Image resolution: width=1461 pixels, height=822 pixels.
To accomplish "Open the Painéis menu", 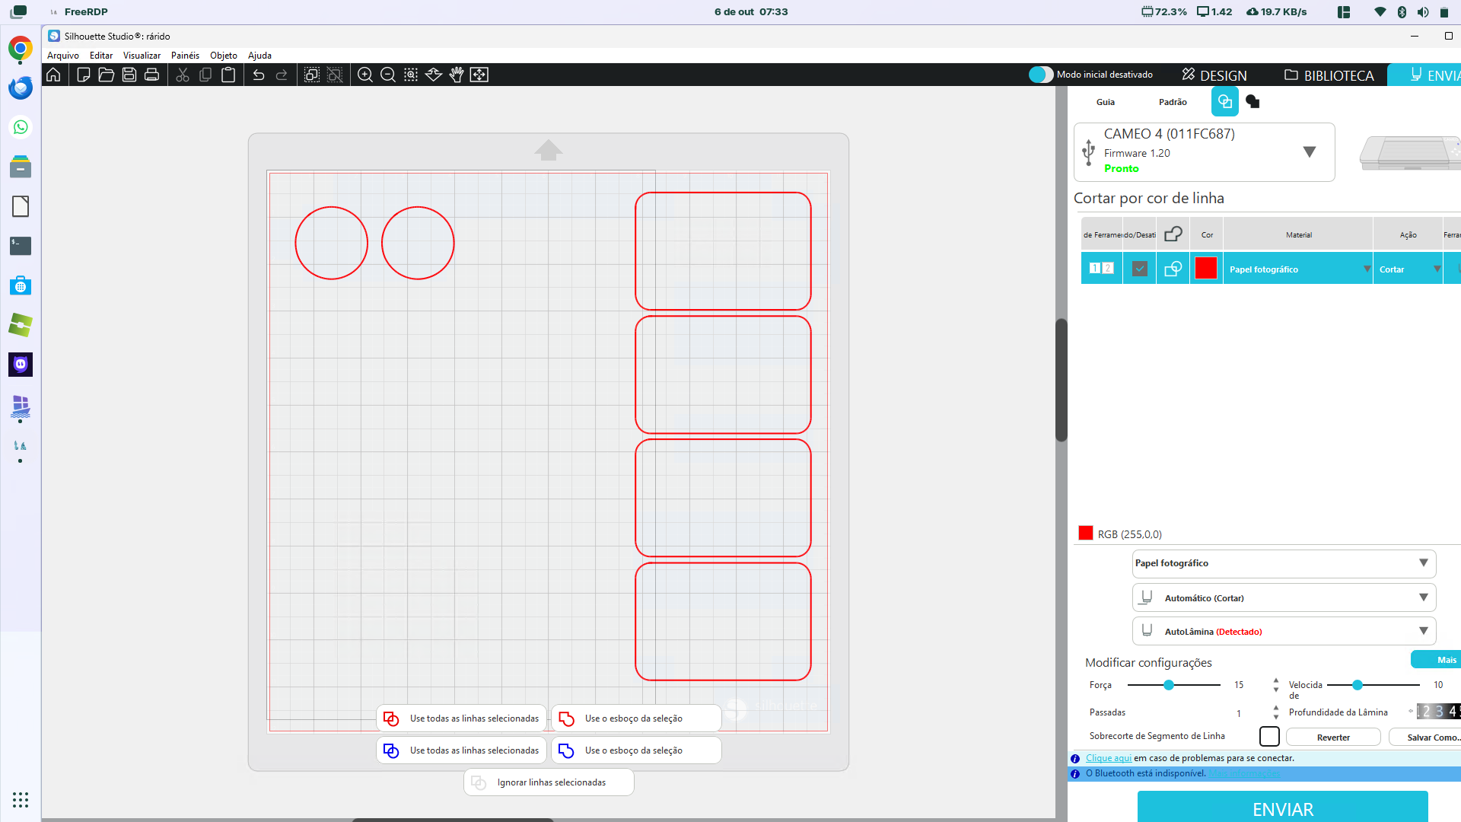I will pos(185,56).
